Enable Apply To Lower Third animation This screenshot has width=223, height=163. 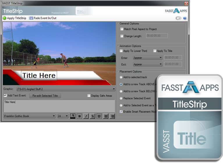tap(121, 51)
